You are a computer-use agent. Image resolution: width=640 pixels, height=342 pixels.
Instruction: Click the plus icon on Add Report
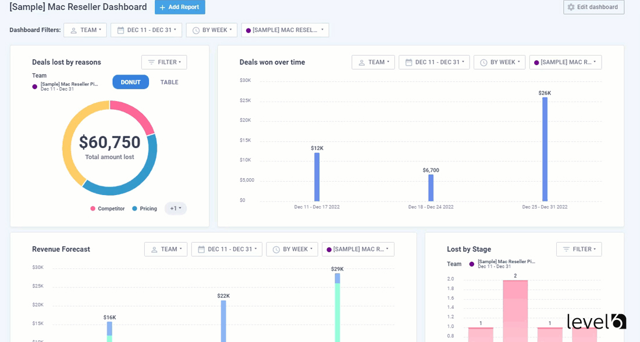(161, 8)
